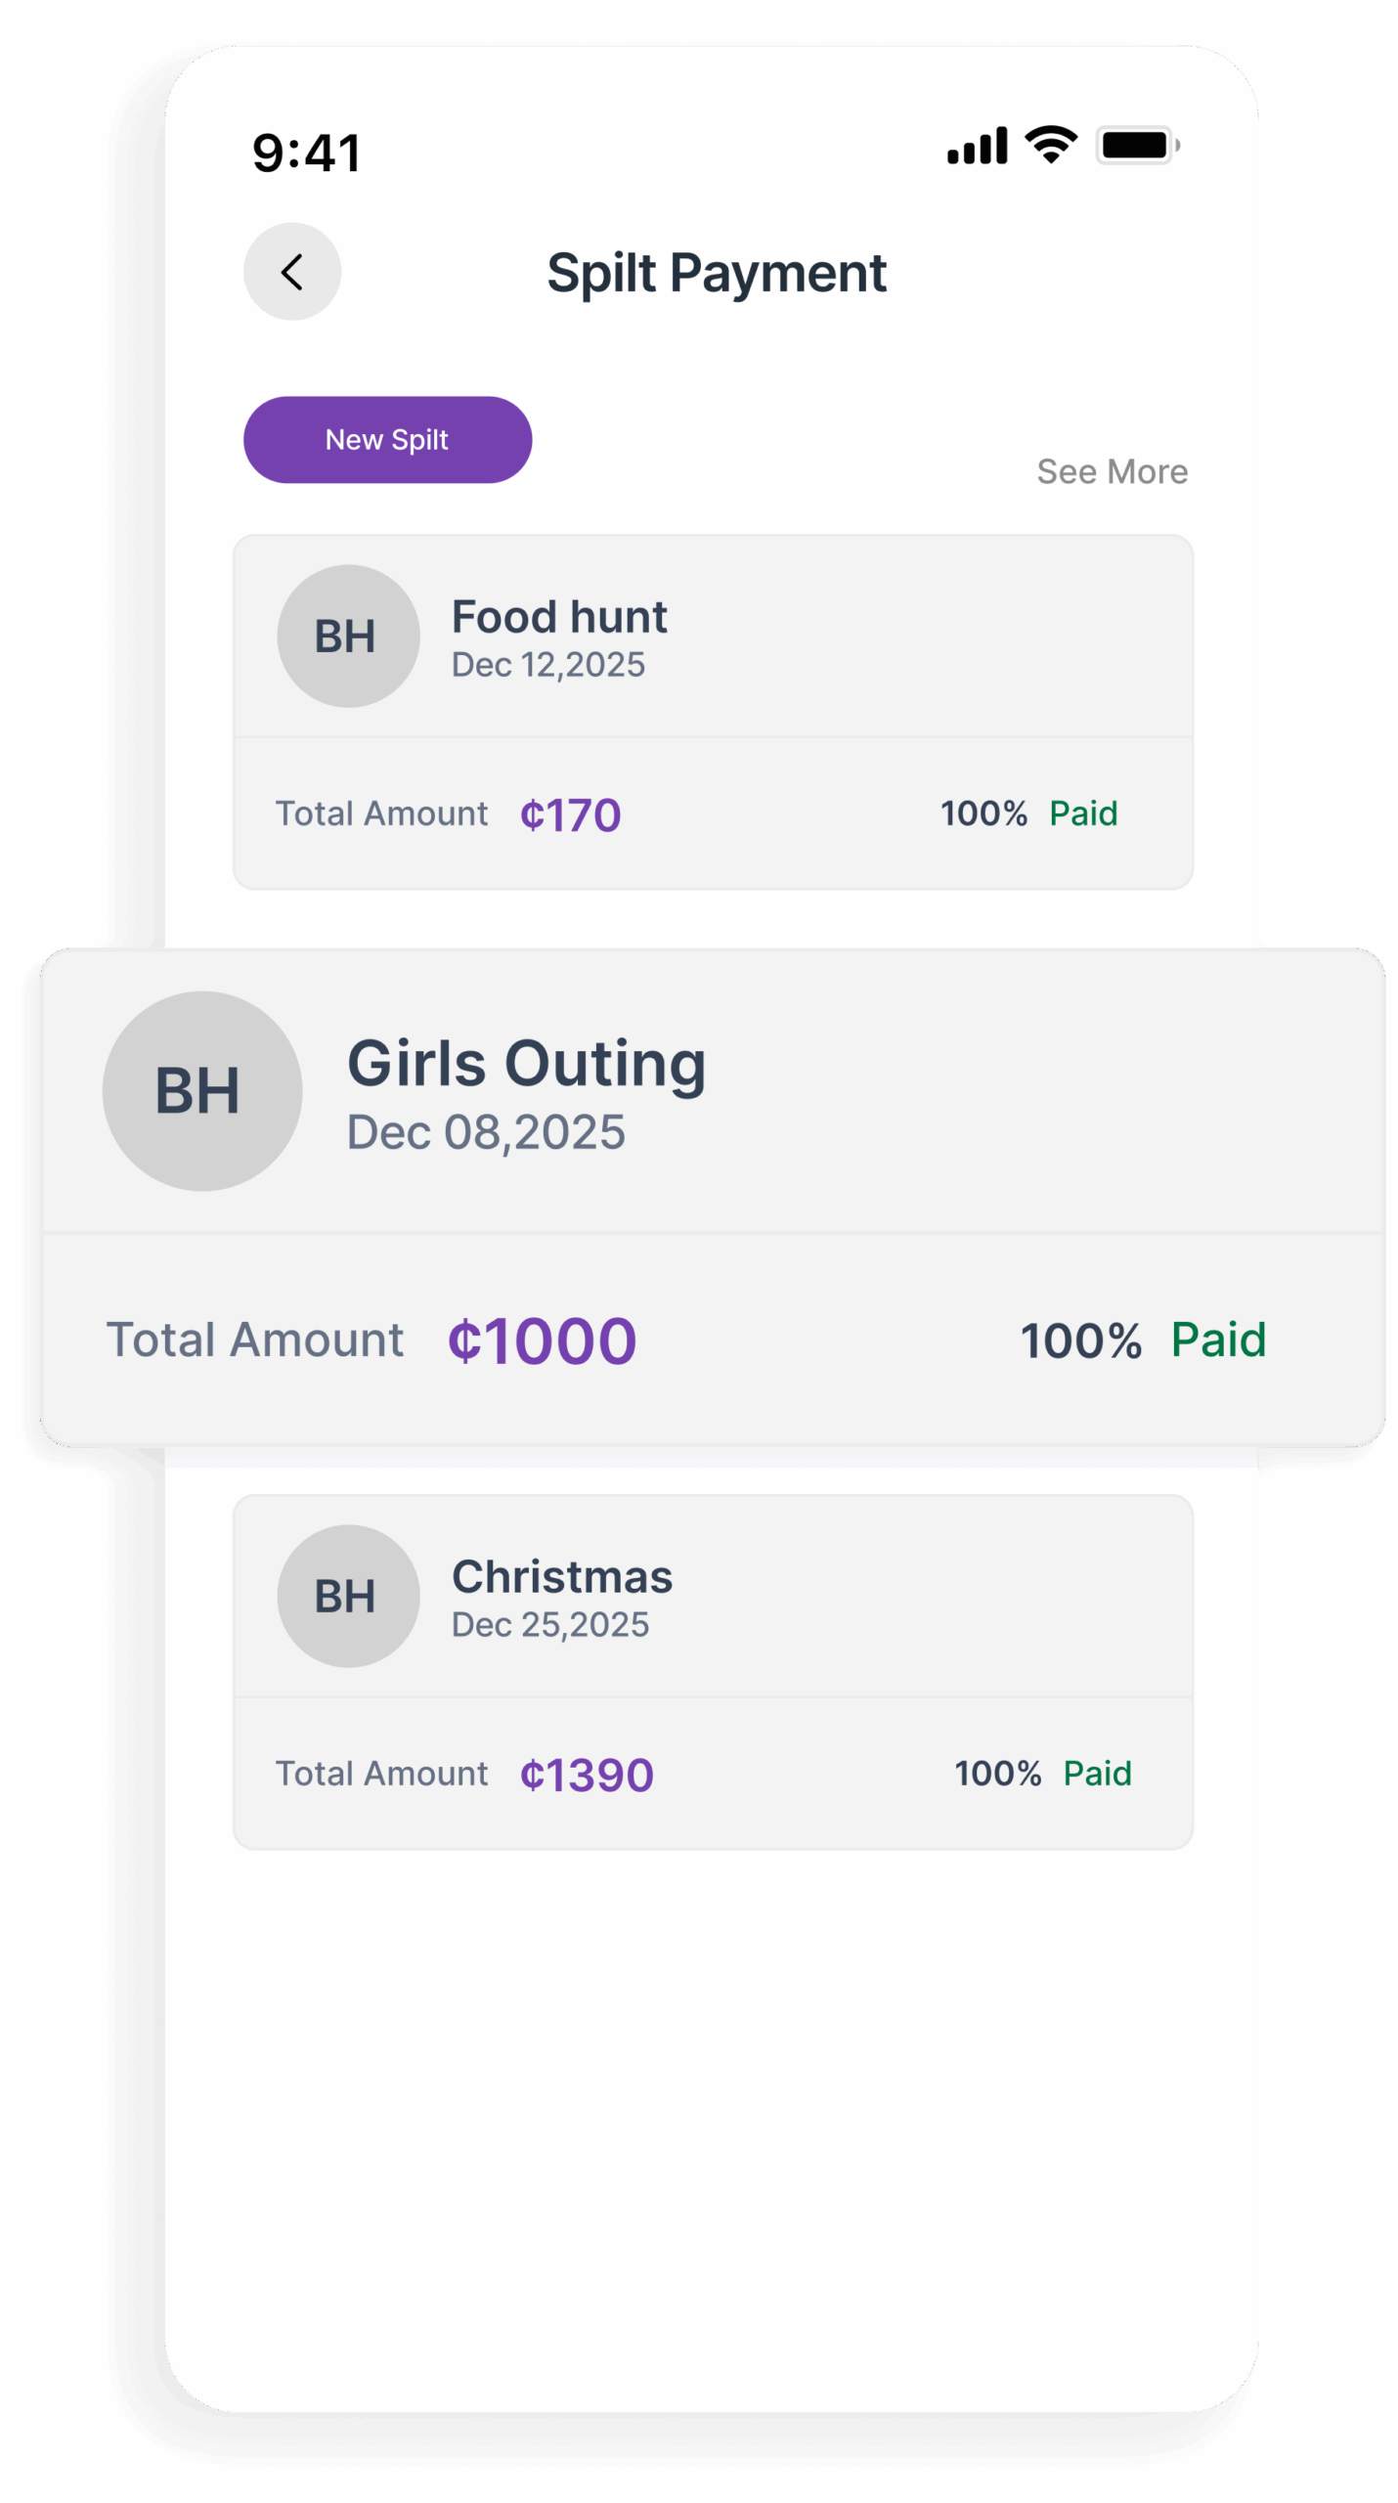Viewport: 1398px width, 2503px height.
Task: Tap the 9:41 clock in status bar
Action: 307,154
